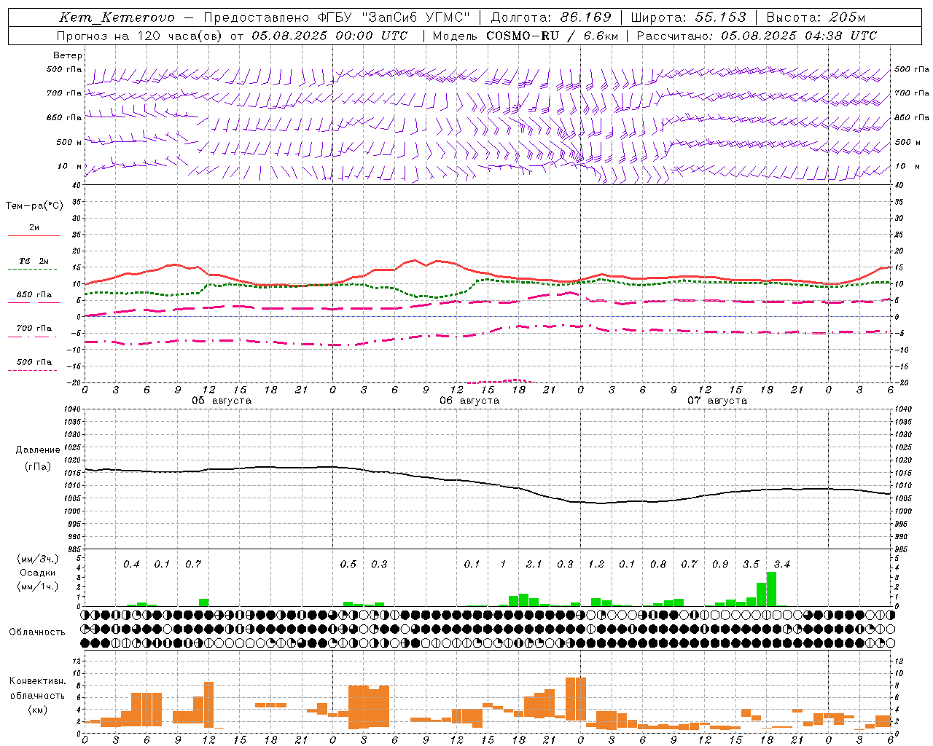Click the "Td 2м" dew point legend entry
The width and height of the screenshot is (933, 746).
tap(34, 261)
